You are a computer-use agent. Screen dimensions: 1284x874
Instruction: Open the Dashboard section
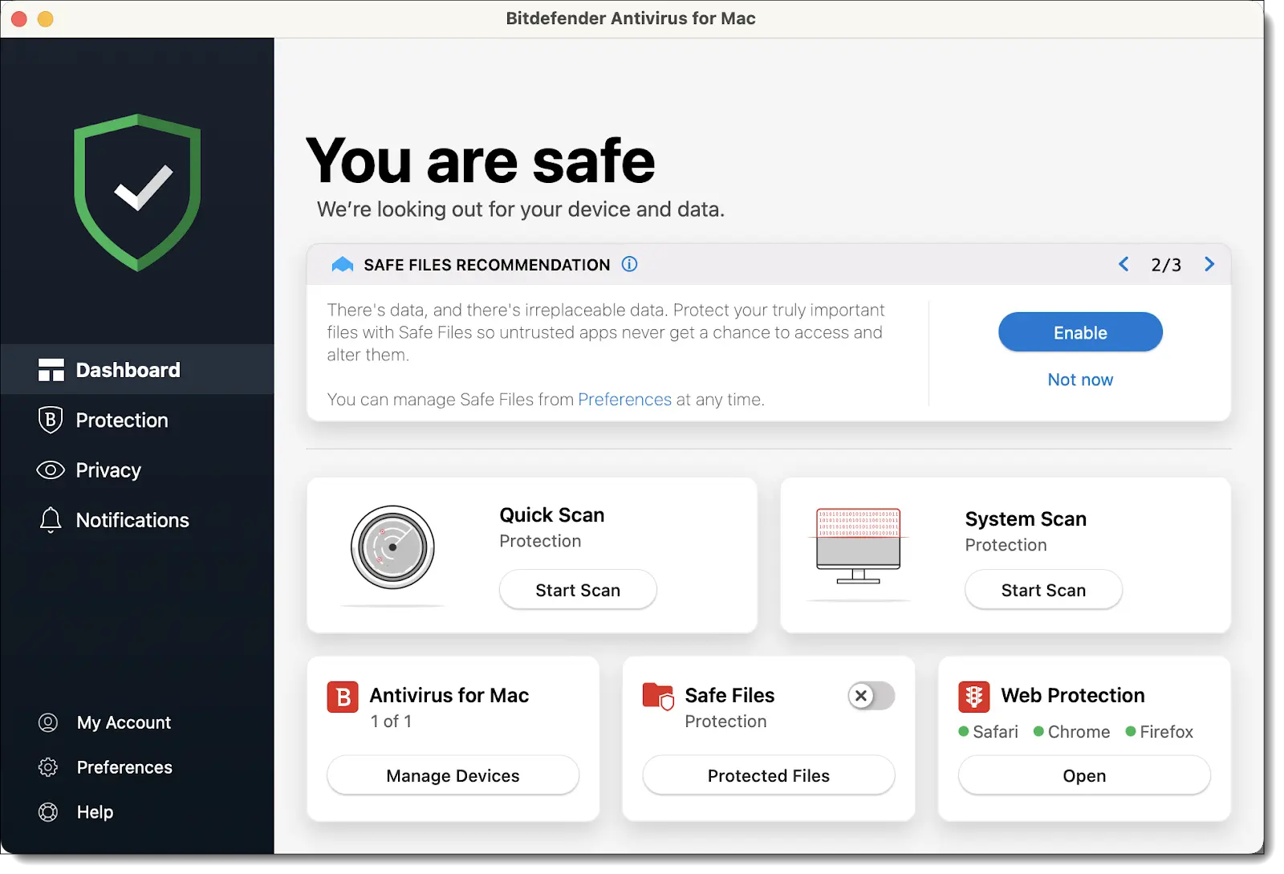137,369
